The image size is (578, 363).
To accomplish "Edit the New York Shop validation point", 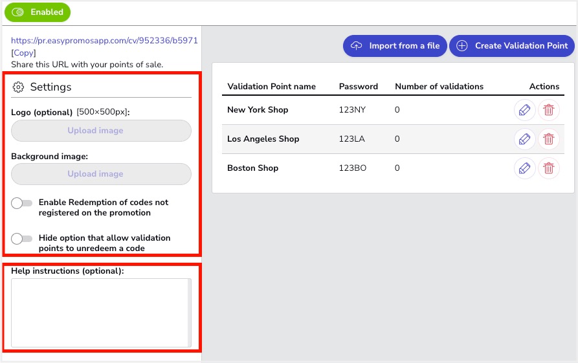I will click(524, 110).
